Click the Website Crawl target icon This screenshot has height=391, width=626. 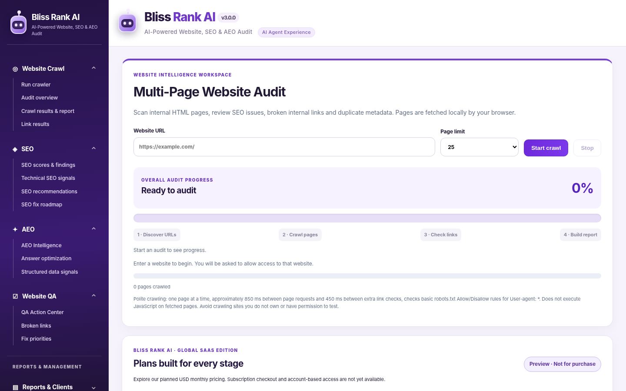click(15, 69)
